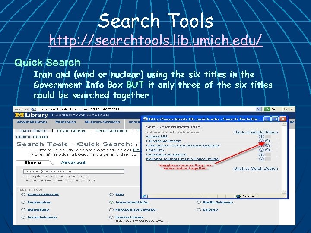This screenshot has height=233, width=311.
Task: Open Science search set link
Action: (x=210, y=210)
